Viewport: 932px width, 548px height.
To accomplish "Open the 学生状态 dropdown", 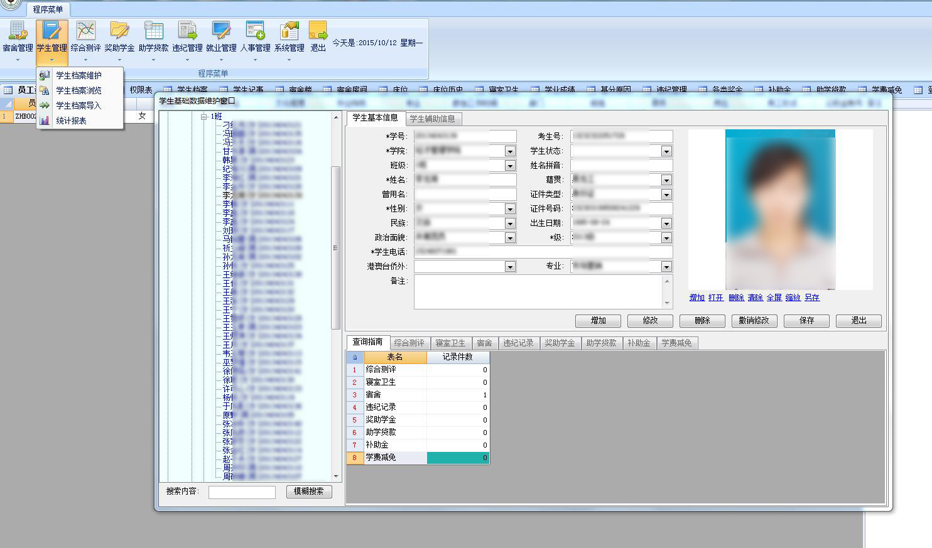I will pos(666,151).
